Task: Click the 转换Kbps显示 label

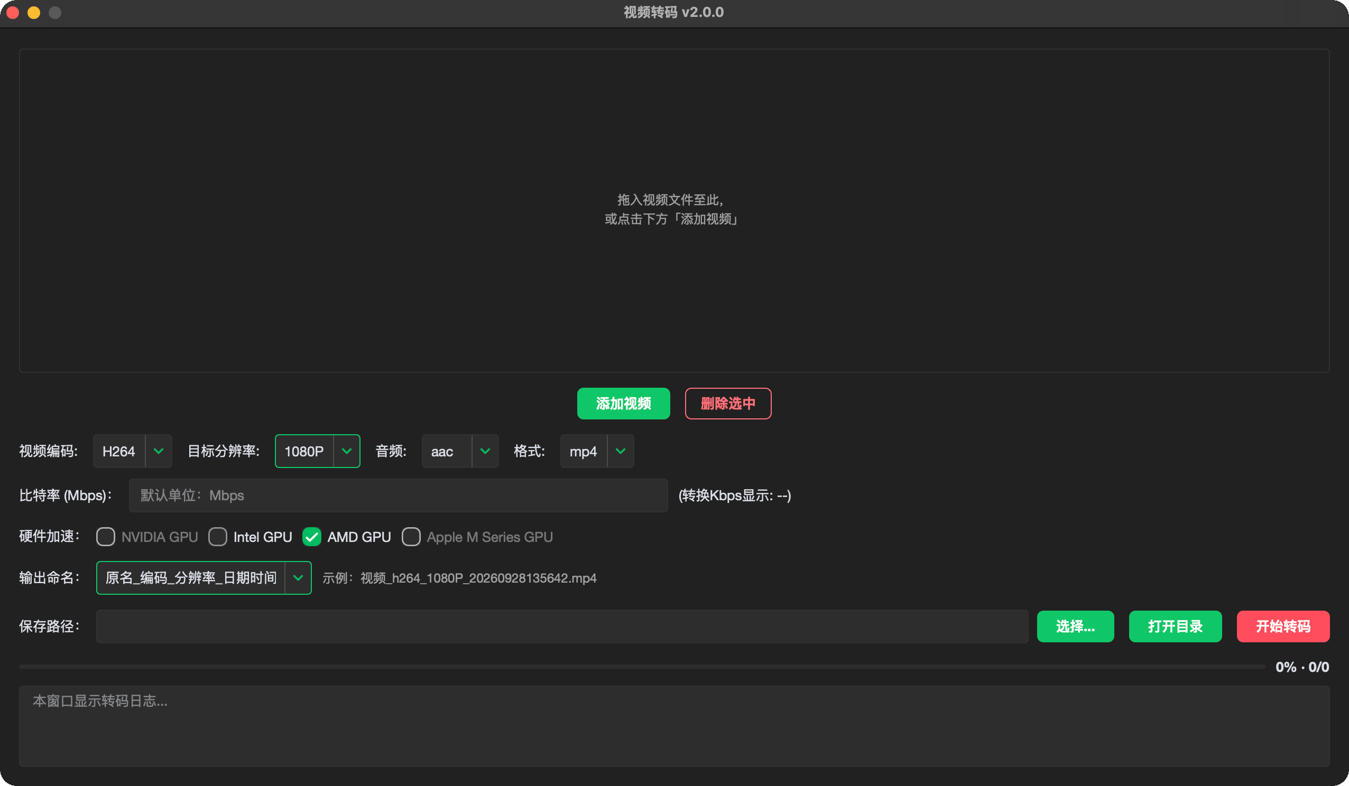Action: pos(734,495)
